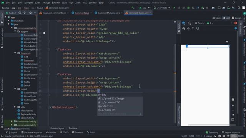Image resolution: width=246 pixels, height=138 pixels.
Task: Click the Profile app gauge icon
Action: (198, 8)
